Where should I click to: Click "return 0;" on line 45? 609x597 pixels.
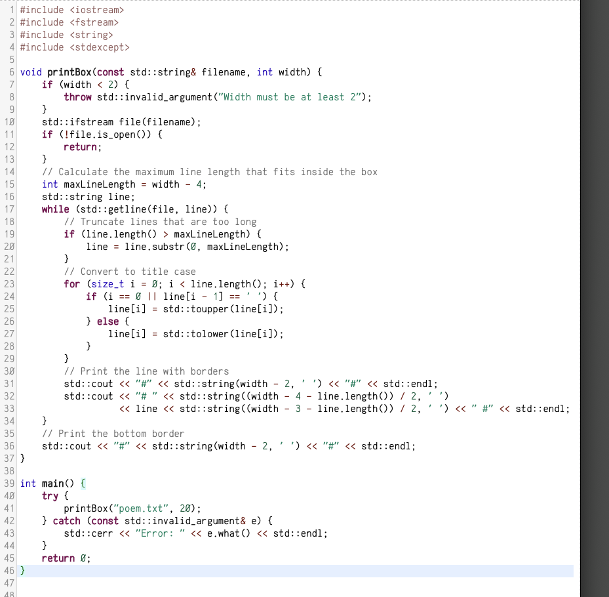tap(66, 558)
